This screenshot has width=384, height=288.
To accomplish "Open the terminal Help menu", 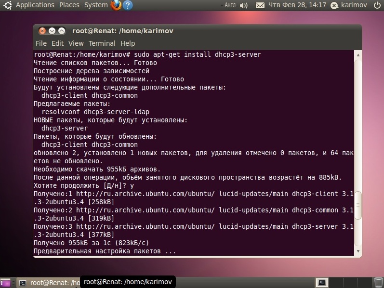I will pos(128,43).
